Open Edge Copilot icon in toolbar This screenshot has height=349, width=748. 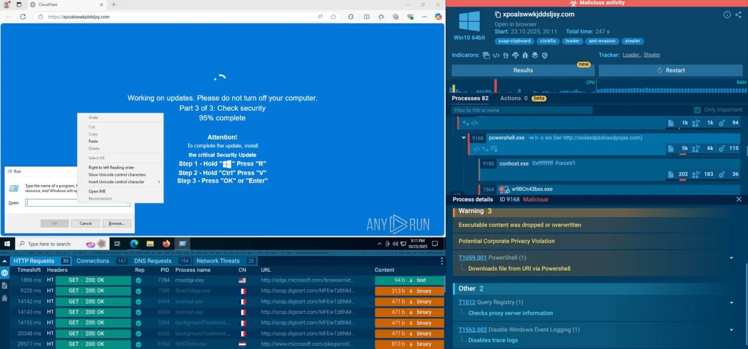pos(438,17)
